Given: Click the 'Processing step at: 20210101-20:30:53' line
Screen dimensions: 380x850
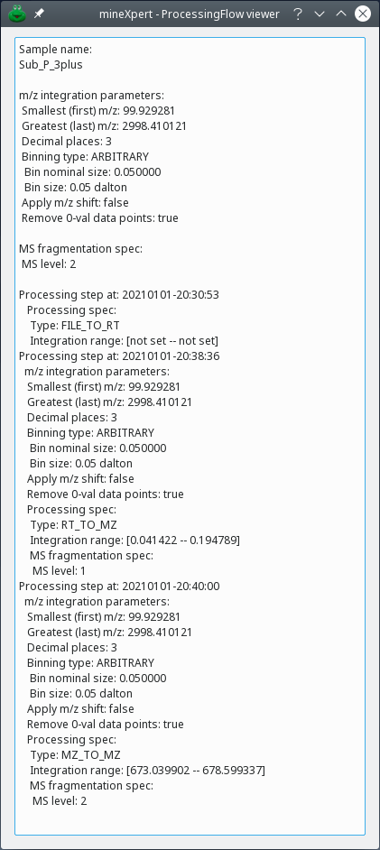Looking at the screenshot, I should tap(119, 294).
